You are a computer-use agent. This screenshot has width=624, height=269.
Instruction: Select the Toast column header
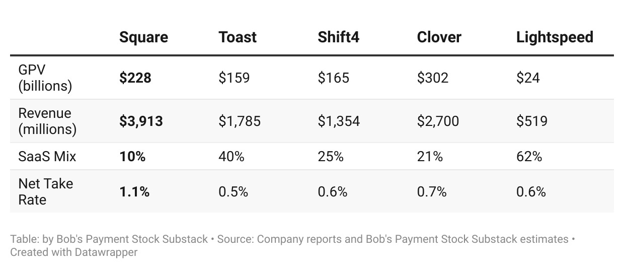238,37
